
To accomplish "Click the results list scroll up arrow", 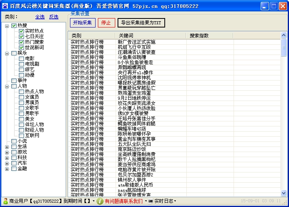I will [x=283, y=35].
